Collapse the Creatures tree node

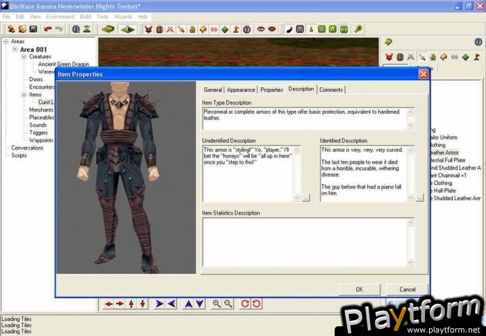24,57
